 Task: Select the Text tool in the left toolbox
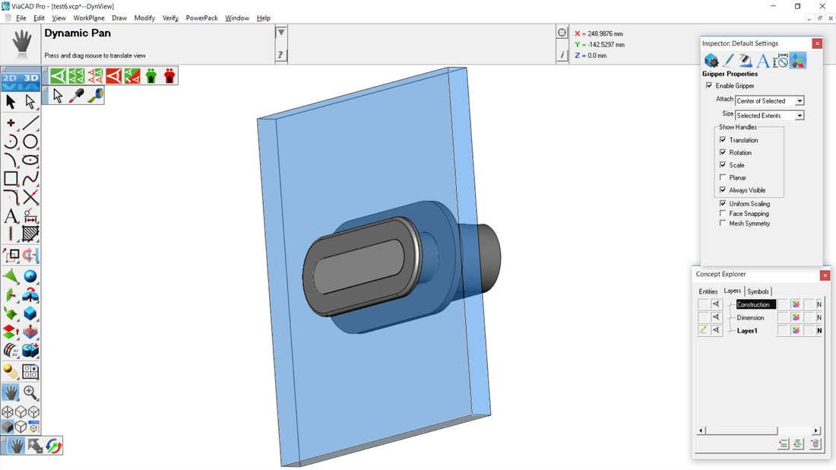(11, 217)
